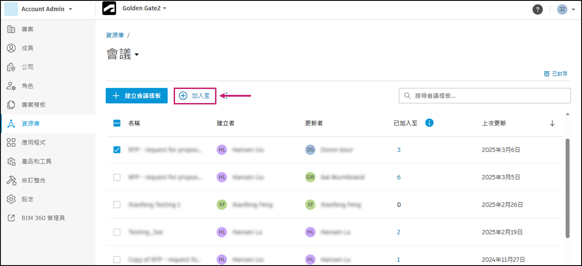This screenshot has height=266, width=582.
Task: Uncheck the first checked template row
Action: point(117,150)
